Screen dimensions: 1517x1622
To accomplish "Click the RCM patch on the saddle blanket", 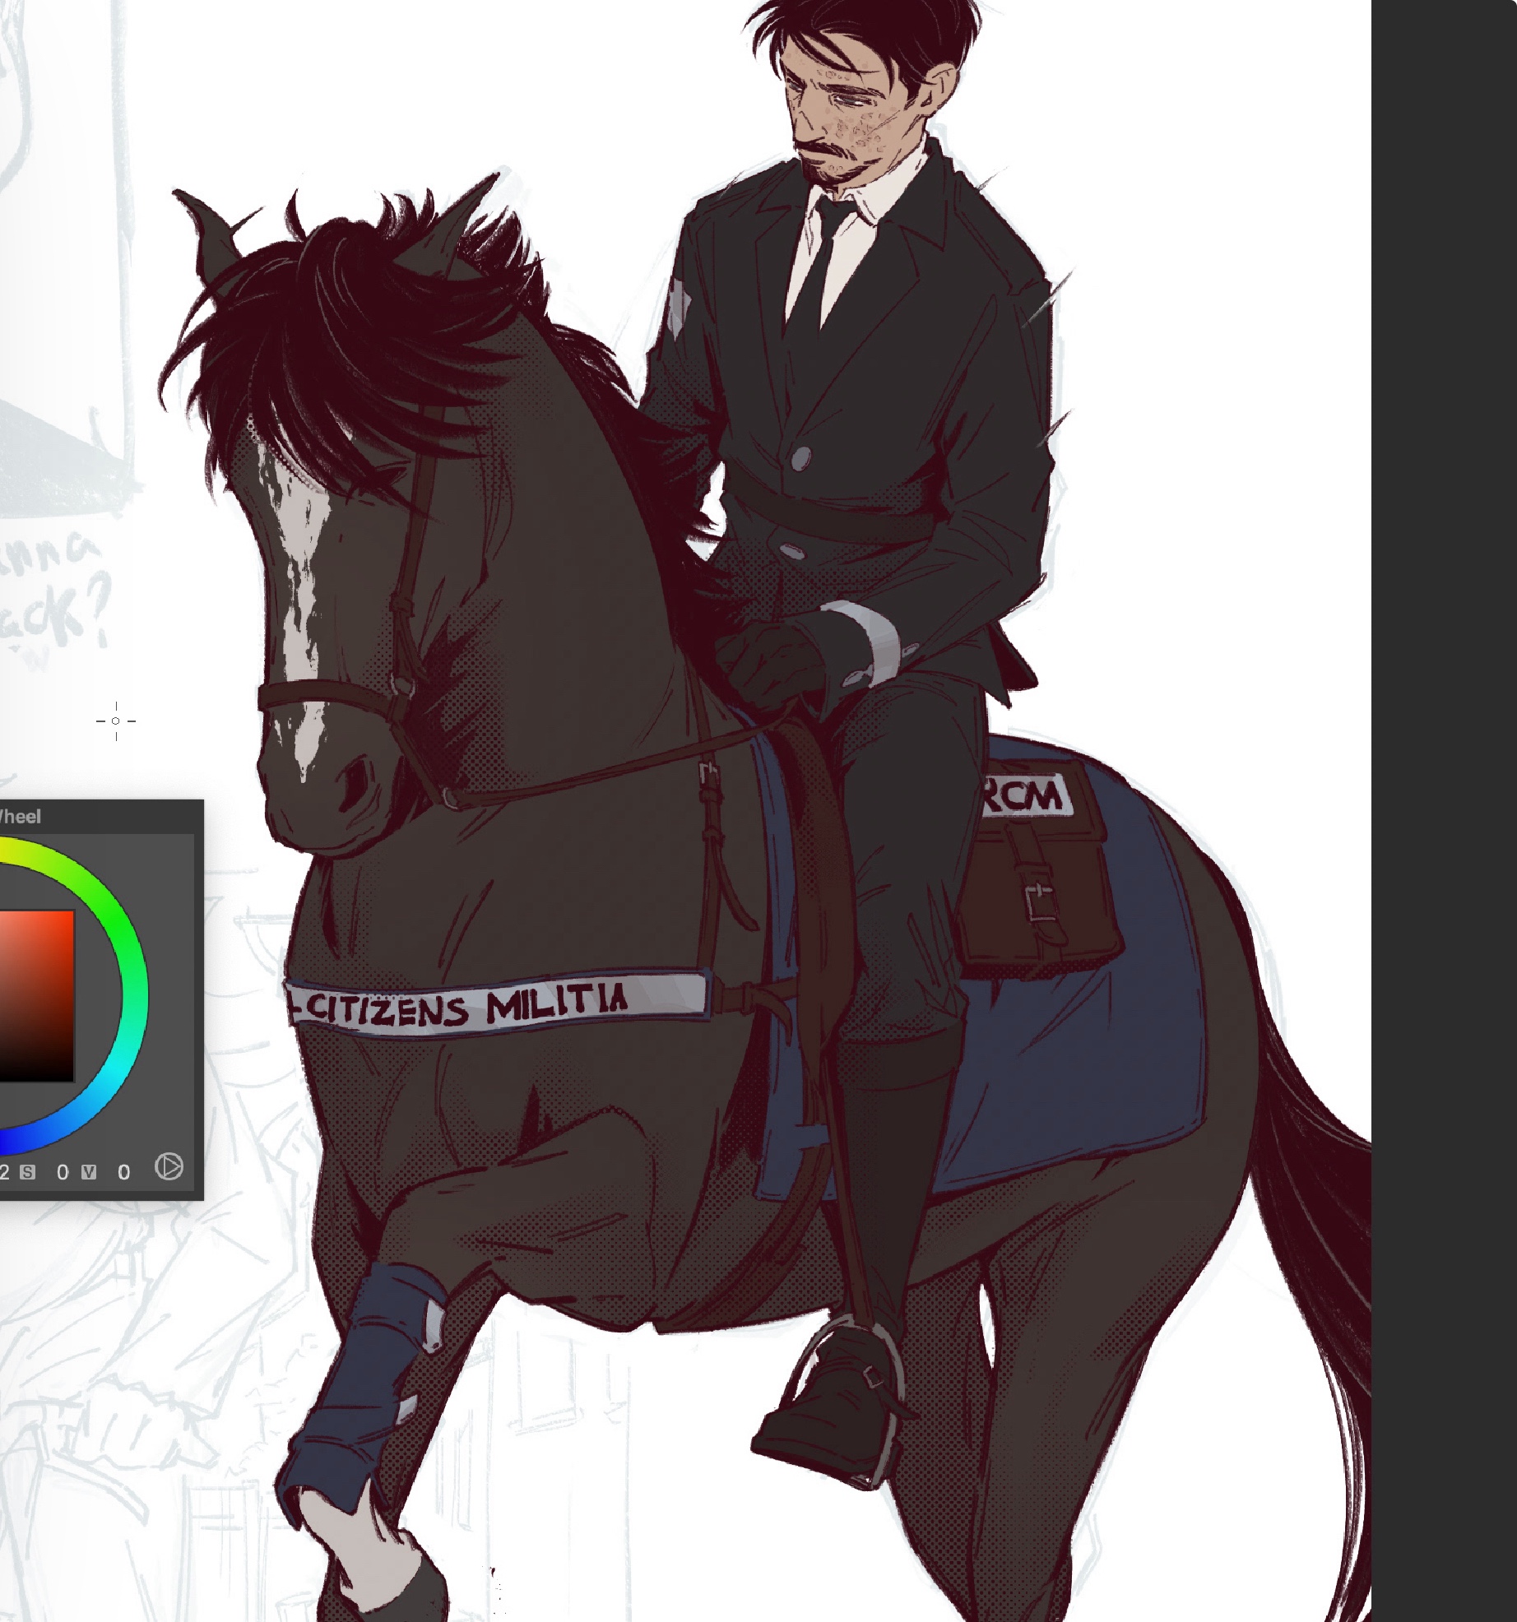I will coord(1027,796).
